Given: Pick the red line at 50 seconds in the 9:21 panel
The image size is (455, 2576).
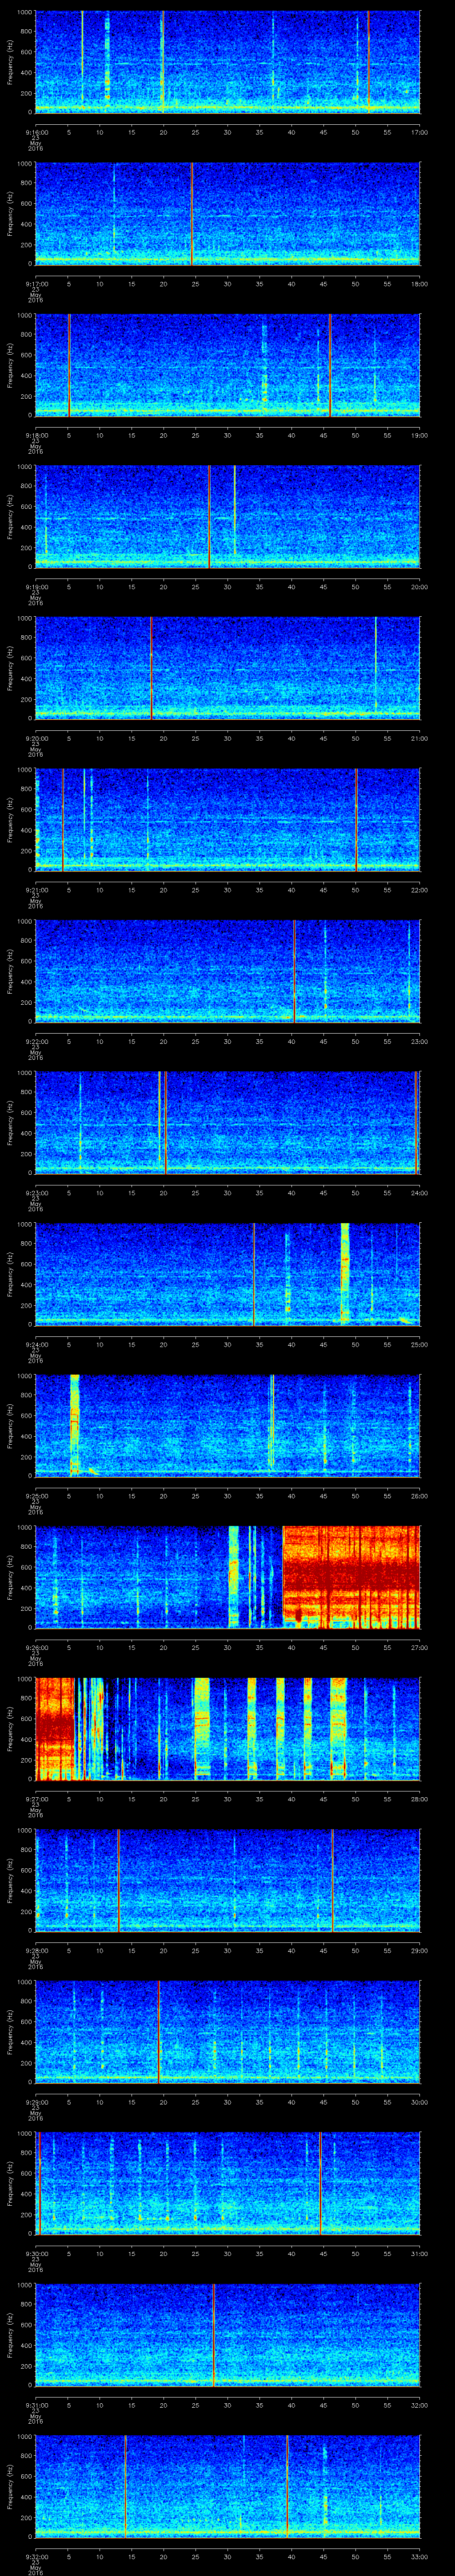Looking at the screenshot, I should 356,819.
